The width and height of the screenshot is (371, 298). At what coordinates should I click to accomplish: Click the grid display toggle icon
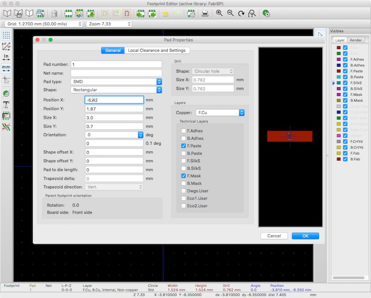pyautogui.click(x=6, y=35)
